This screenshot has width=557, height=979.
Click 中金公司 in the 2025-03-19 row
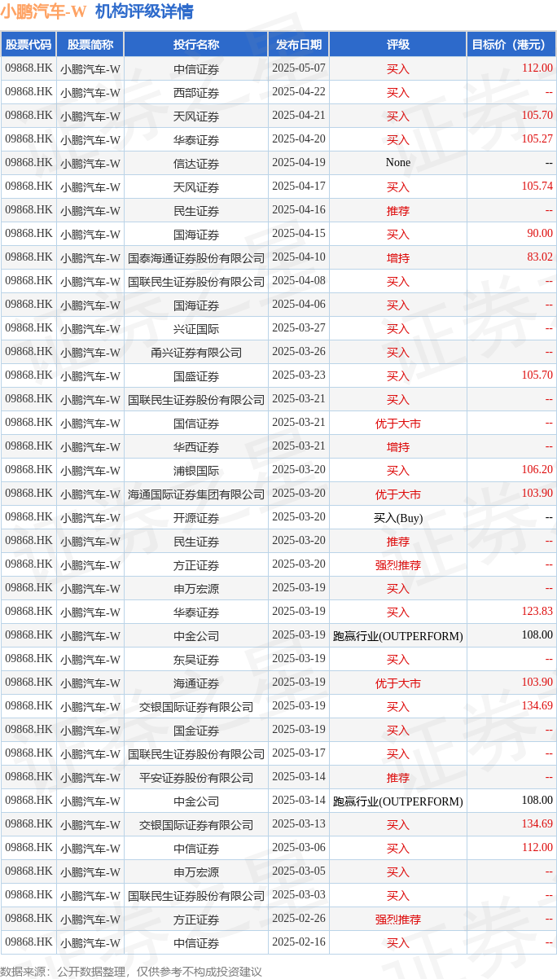click(x=196, y=636)
